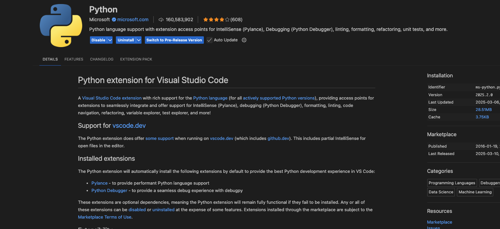
Task: Click the 3.75KB cache link
Action: (482, 117)
